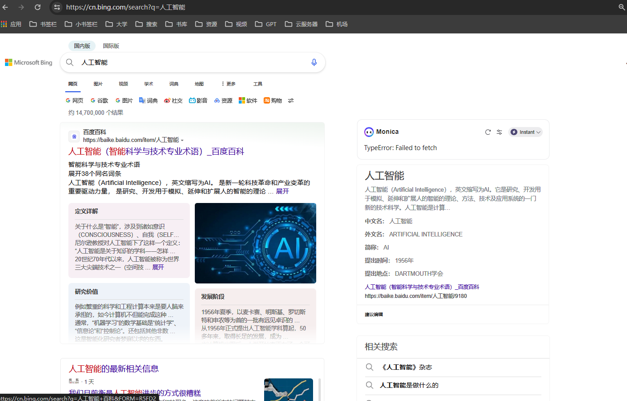Screen dimensions: 627x401
Task: Select the 视频 results tab
Action: 123,84
